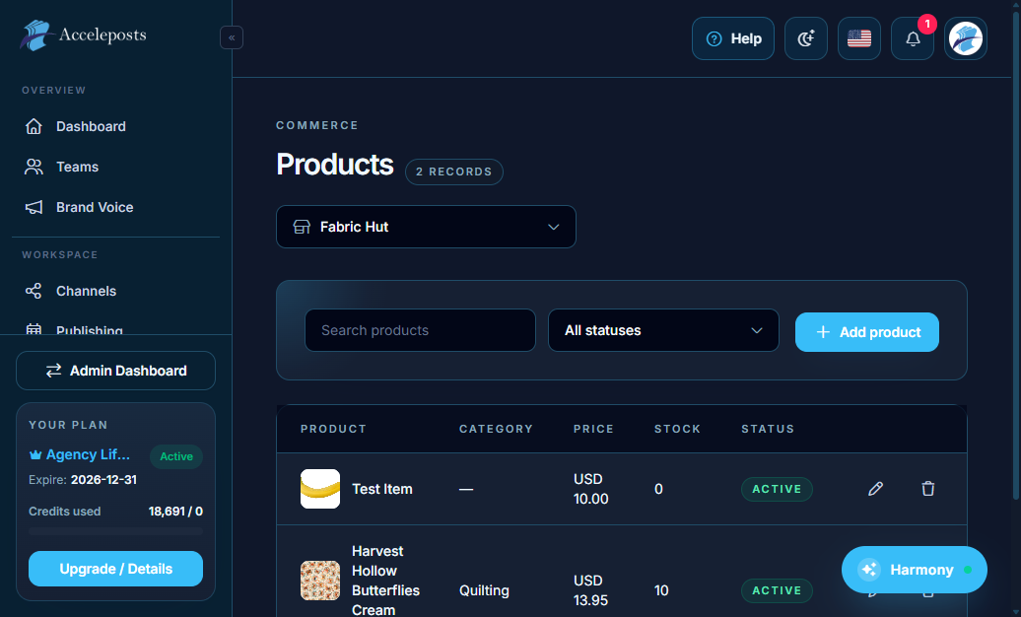The image size is (1021, 617).
Task: Click the USD 13.95 price cell
Action: tap(590, 590)
